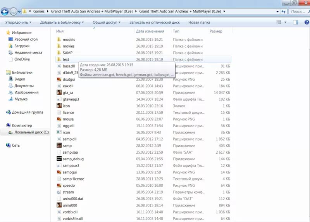Viewport: 310px width, 222px height.
Task: Click the Новая папка button
Action: click(199, 23)
